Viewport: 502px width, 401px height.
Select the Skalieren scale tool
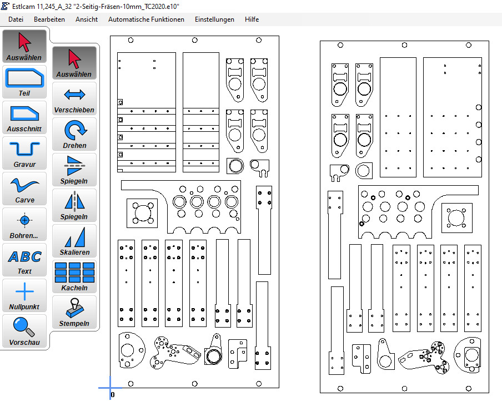coord(74,241)
